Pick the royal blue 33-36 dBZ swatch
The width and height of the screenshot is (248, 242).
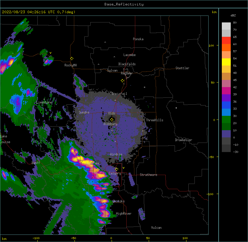(x=226, y=105)
